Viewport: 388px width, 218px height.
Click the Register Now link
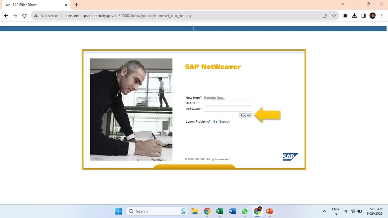tap(215, 98)
